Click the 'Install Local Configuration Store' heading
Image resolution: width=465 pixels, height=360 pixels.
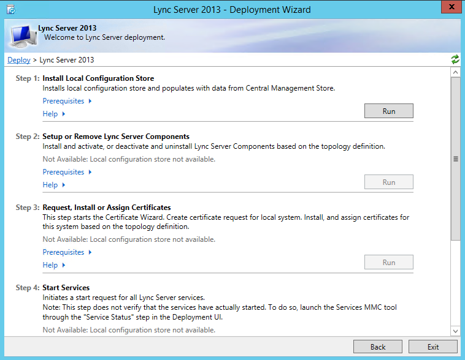coord(98,78)
